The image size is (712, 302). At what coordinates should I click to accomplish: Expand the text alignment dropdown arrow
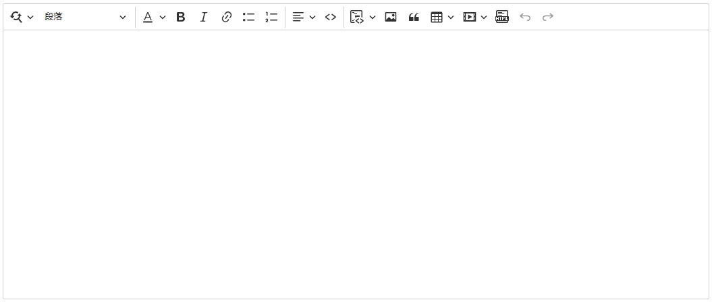(x=312, y=18)
